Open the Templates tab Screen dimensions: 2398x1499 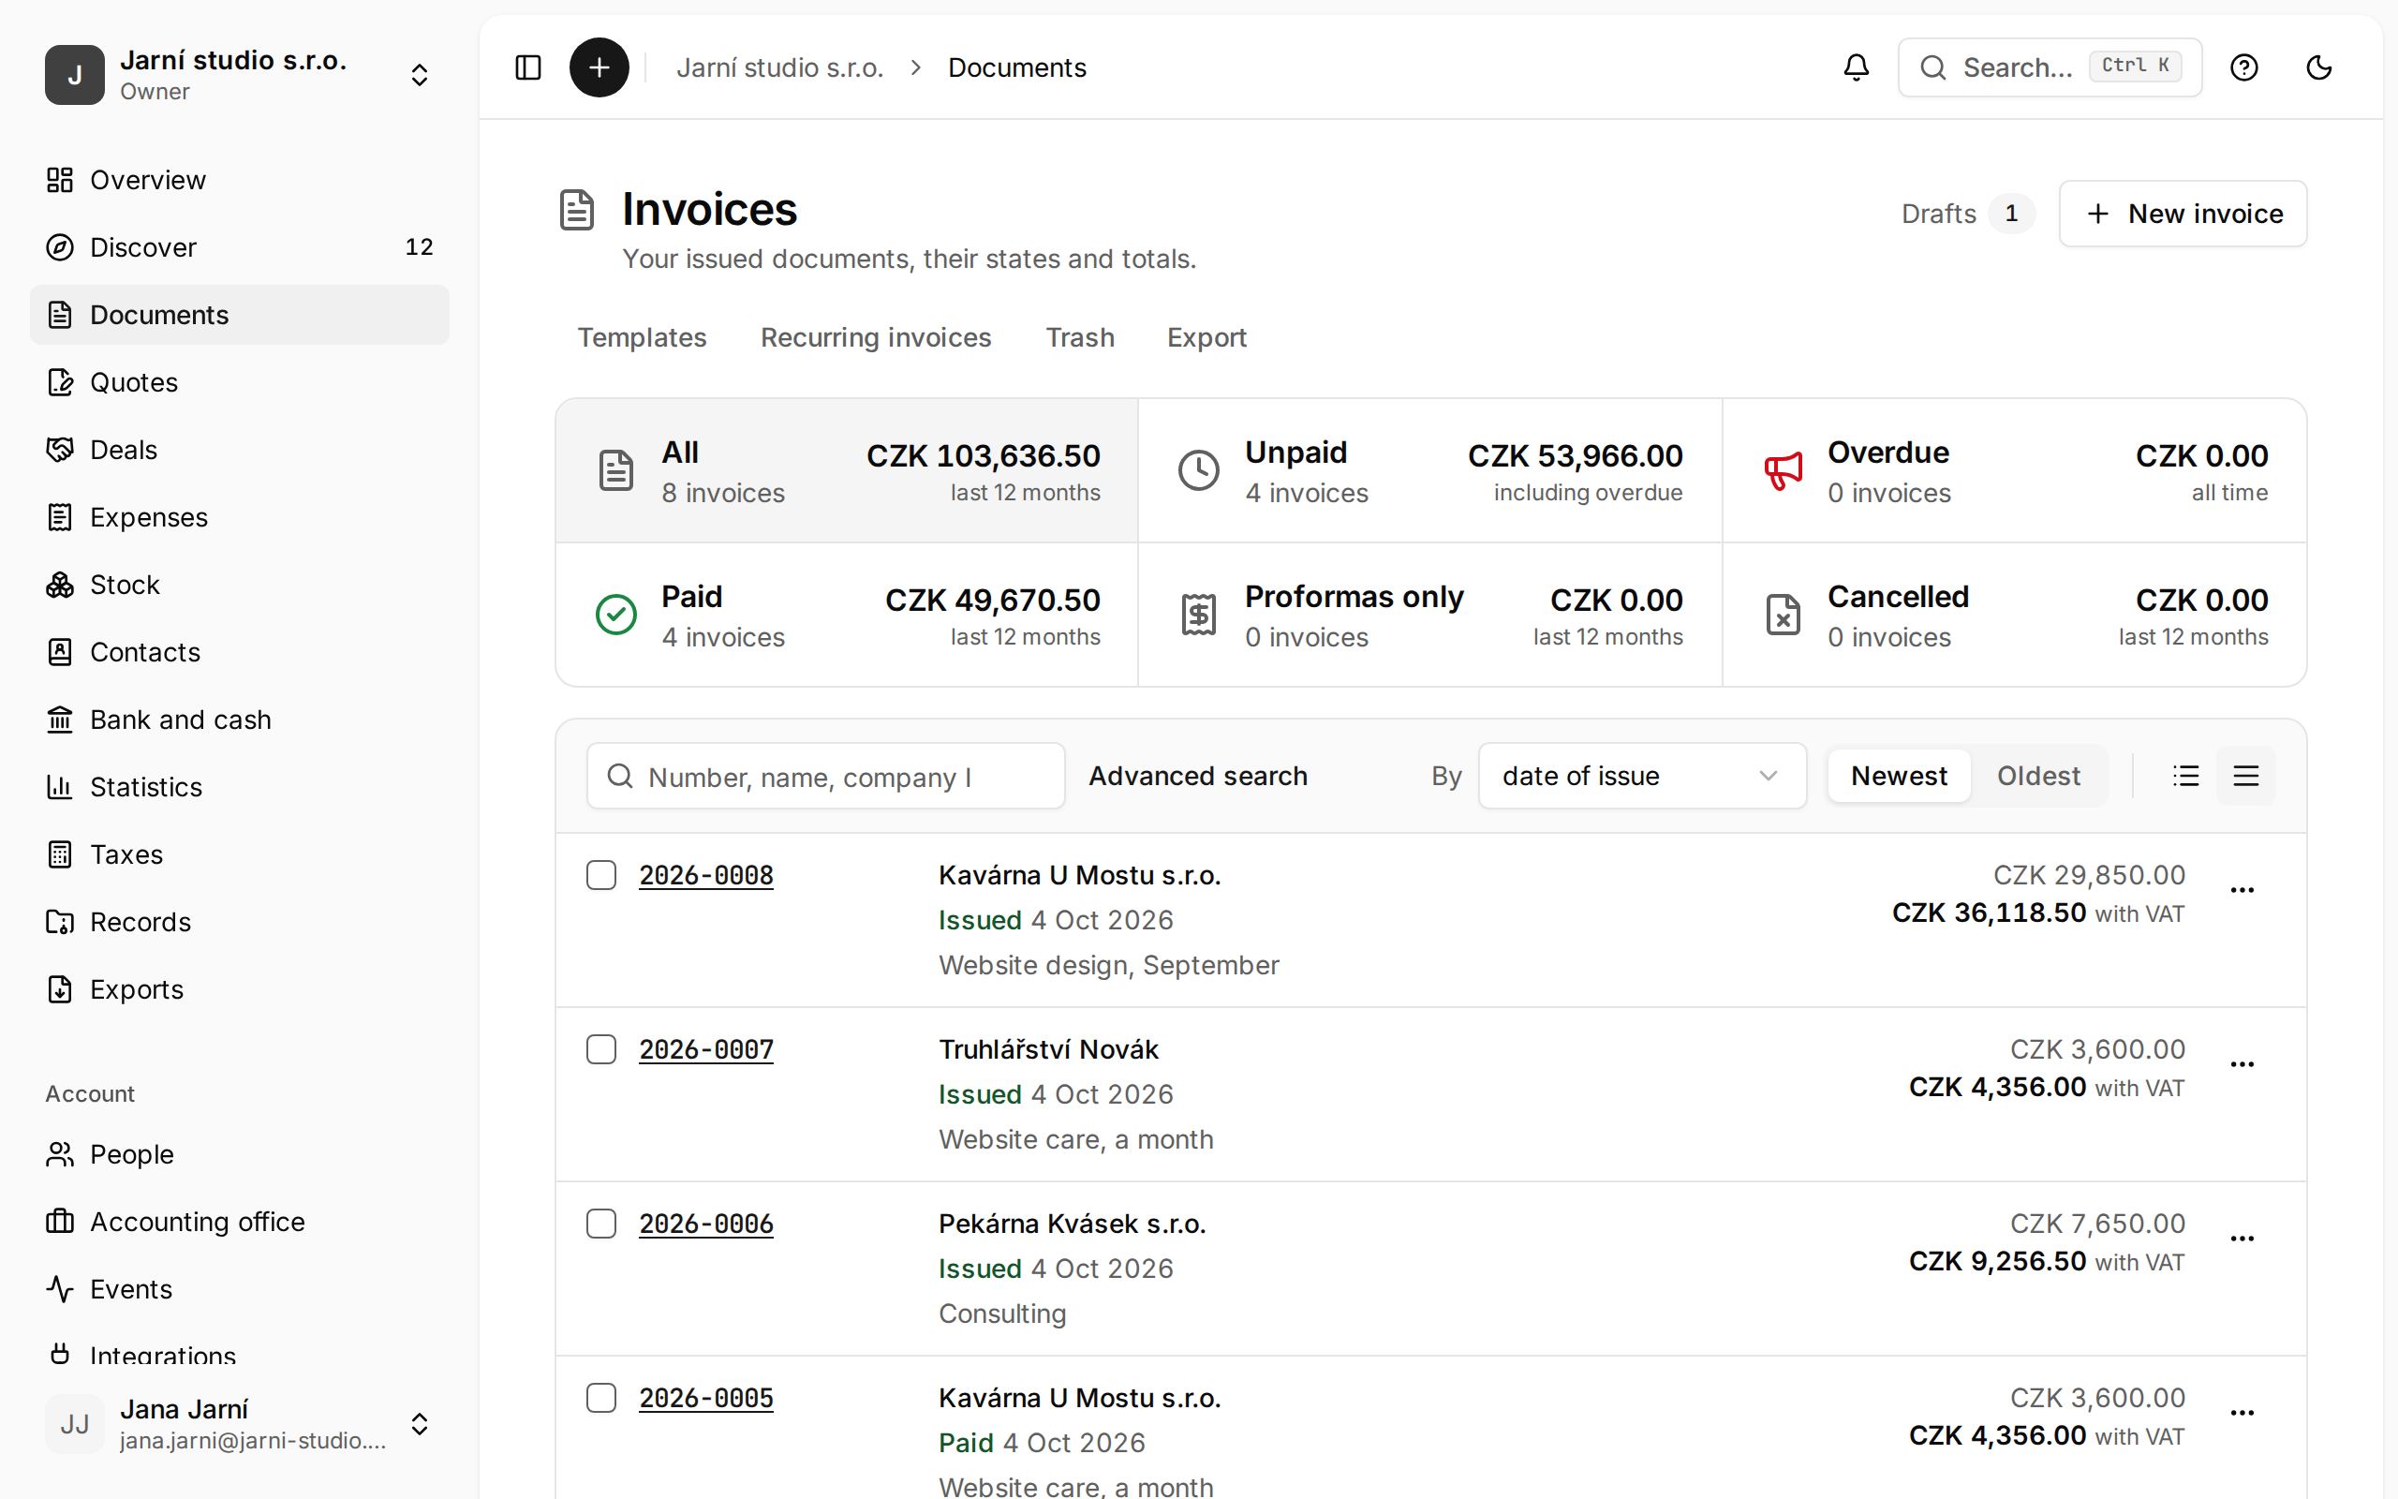(642, 338)
